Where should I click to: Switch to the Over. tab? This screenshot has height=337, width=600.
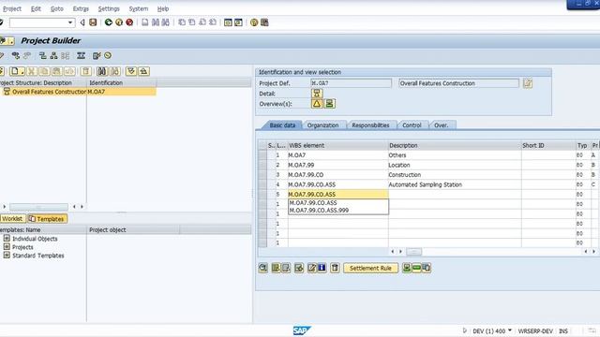[442, 125]
